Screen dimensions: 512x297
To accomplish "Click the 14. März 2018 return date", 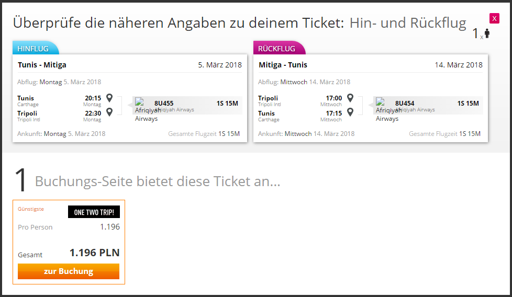I will point(459,65).
